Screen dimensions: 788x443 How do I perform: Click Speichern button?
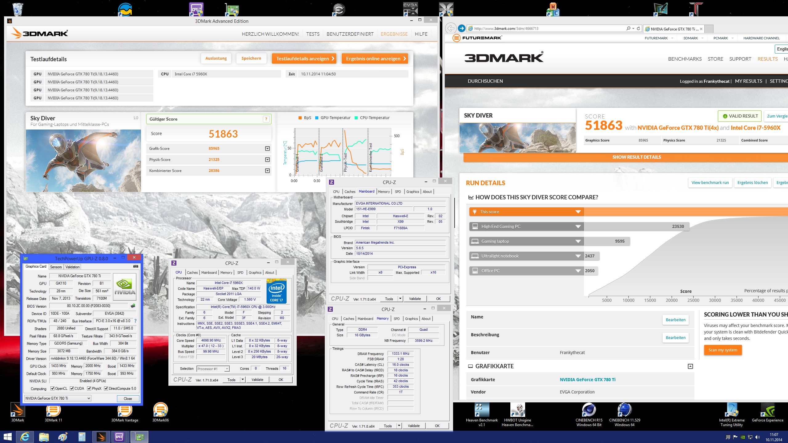tap(251, 58)
